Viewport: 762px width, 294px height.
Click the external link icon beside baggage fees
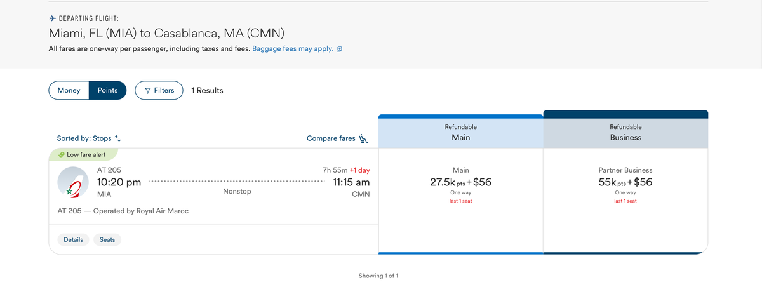tap(340, 49)
